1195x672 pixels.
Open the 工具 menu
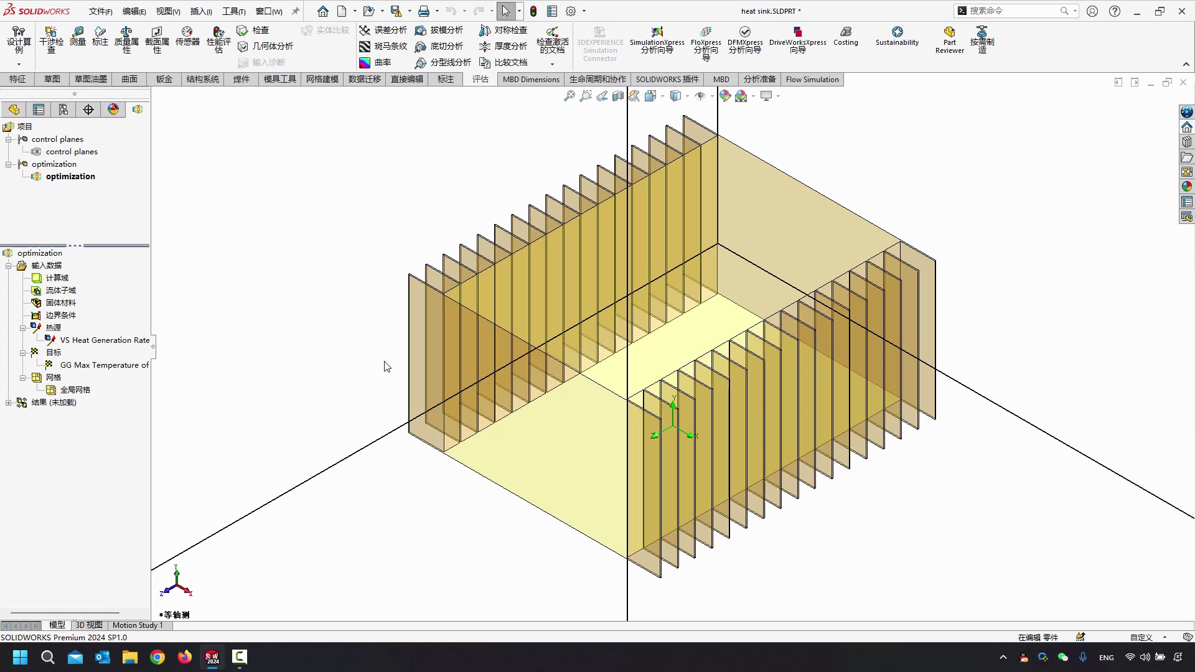(233, 11)
